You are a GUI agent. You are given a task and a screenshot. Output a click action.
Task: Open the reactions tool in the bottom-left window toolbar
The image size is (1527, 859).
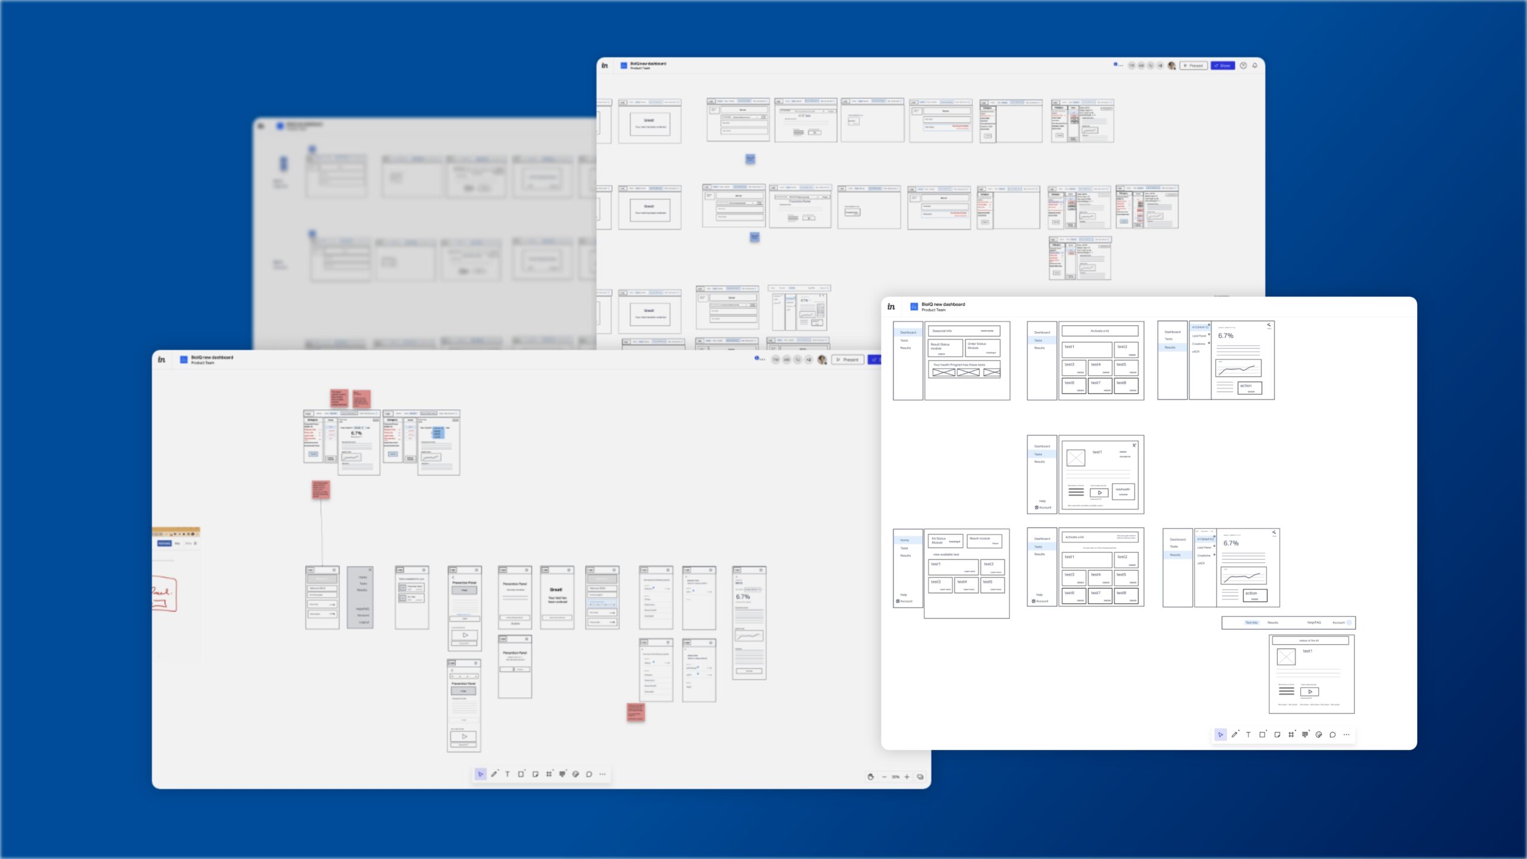(576, 774)
